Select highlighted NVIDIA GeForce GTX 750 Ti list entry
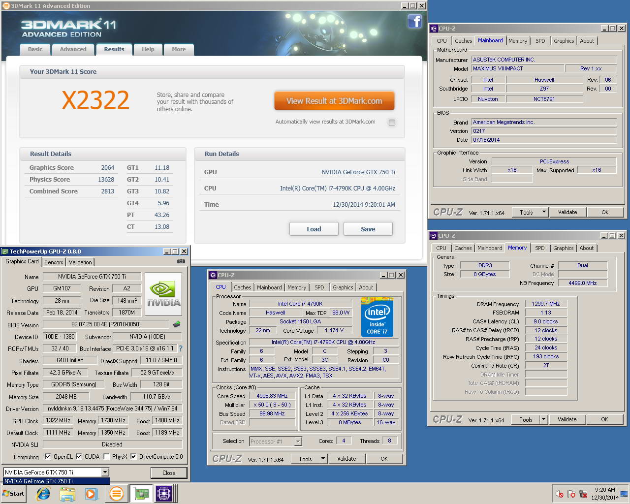 [57, 481]
